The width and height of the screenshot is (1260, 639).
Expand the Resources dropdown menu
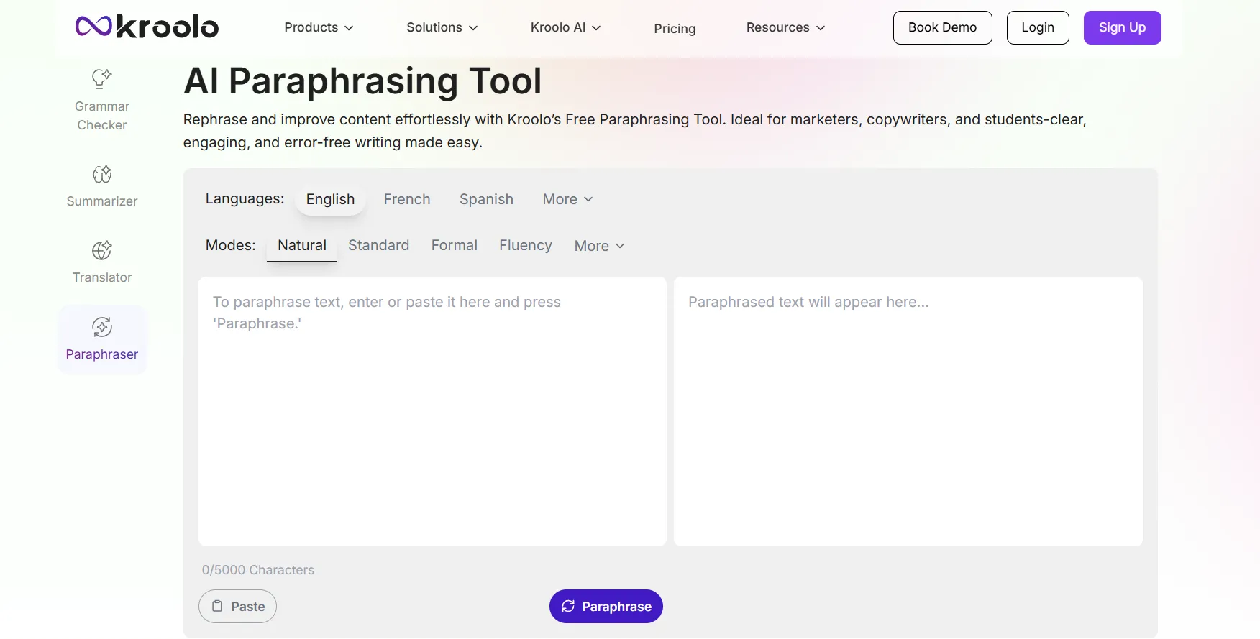[x=785, y=27]
